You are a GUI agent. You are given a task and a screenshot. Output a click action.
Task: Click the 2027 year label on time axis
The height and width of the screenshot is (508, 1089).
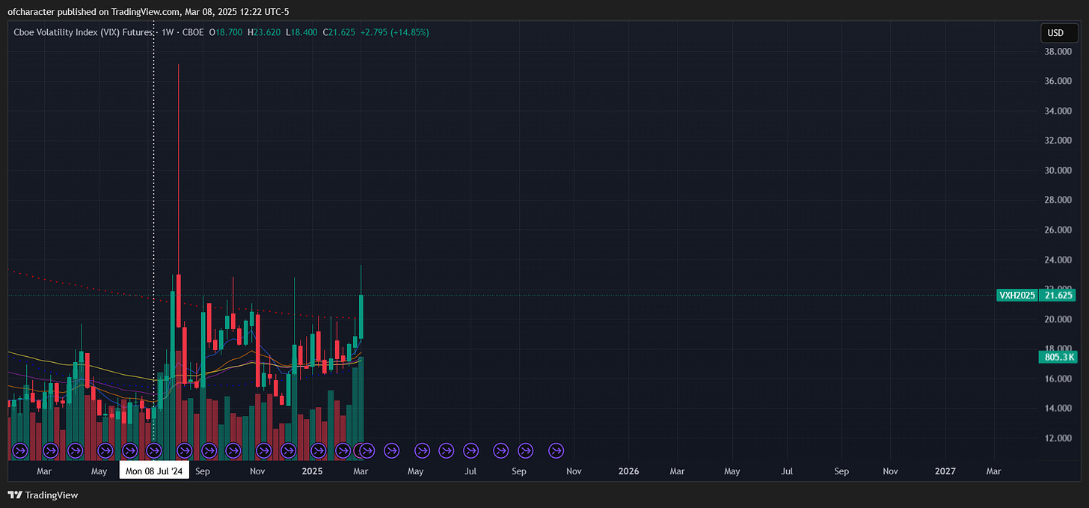[x=945, y=471]
